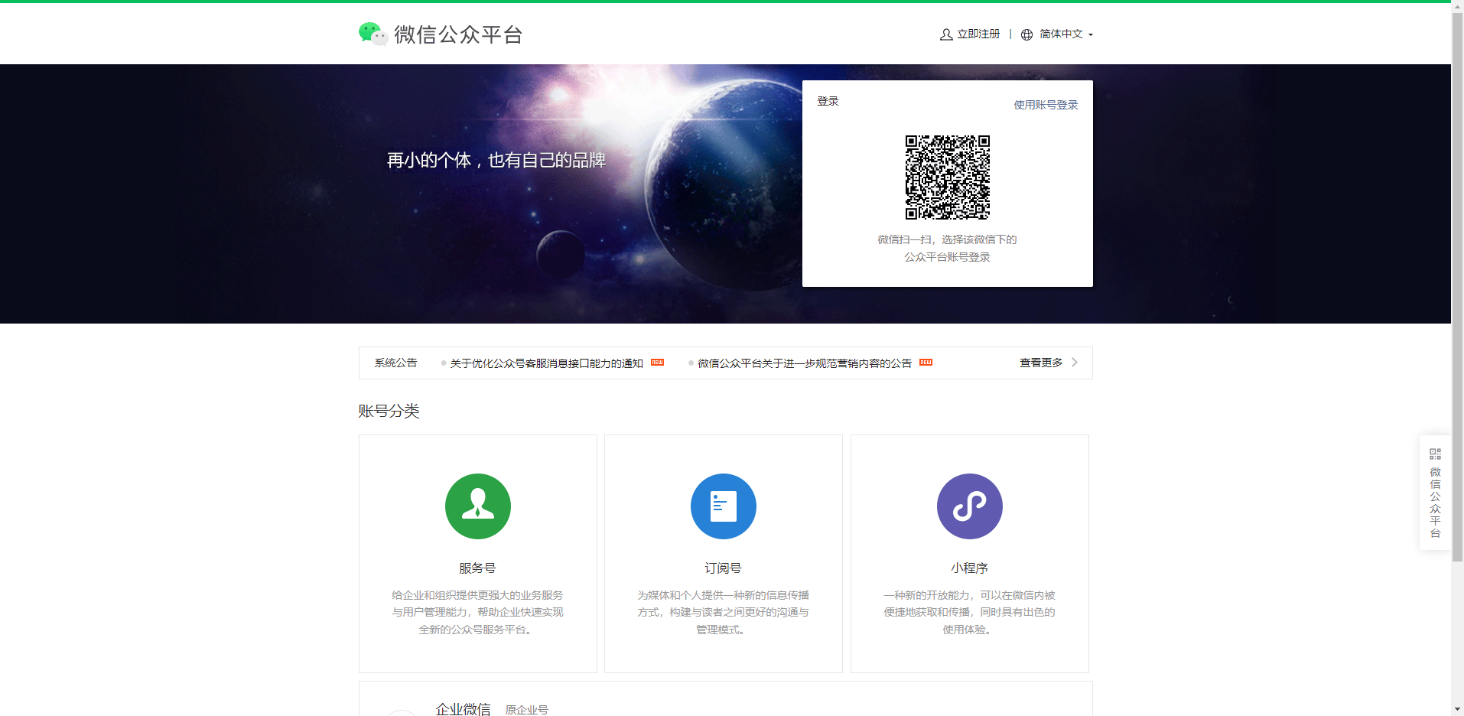Viewport: 1464px width, 716px height.
Task: Switch to 使用账号登录 login mode
Action: [x=1046, y=104]
